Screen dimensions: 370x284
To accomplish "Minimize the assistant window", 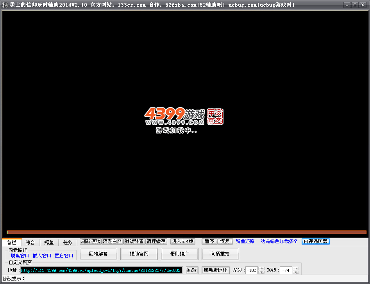I will 347,5.
